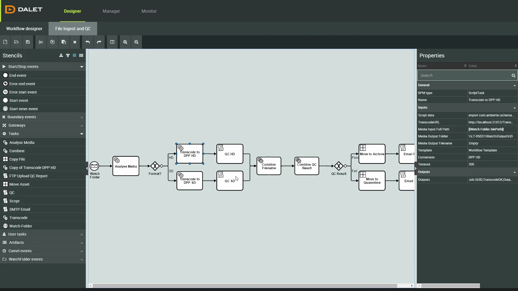This screenshot has width=518, height=291.
Task: Switch to the Manager section
Action: 111,11
